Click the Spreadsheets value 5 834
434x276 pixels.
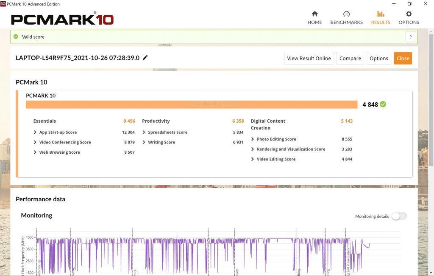pyautogui.click(x=238, y=132)
